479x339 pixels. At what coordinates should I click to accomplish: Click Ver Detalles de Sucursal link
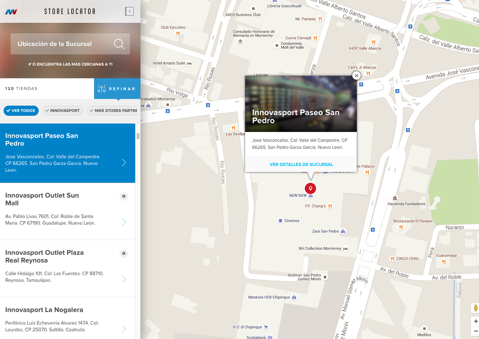pos(301,164)
